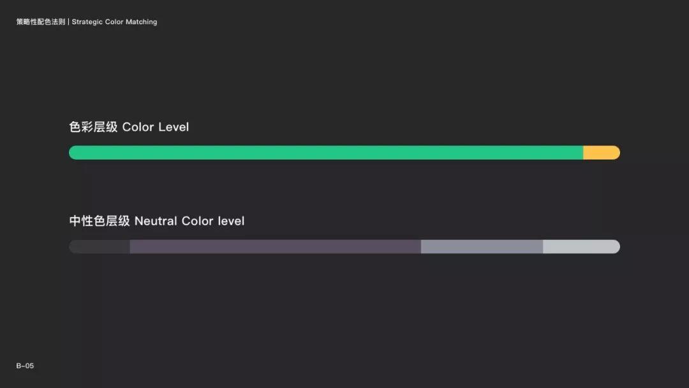Select the "Neutral Color level" English text
This screenshot has width=689, height=388.
[x=189, y=221]
